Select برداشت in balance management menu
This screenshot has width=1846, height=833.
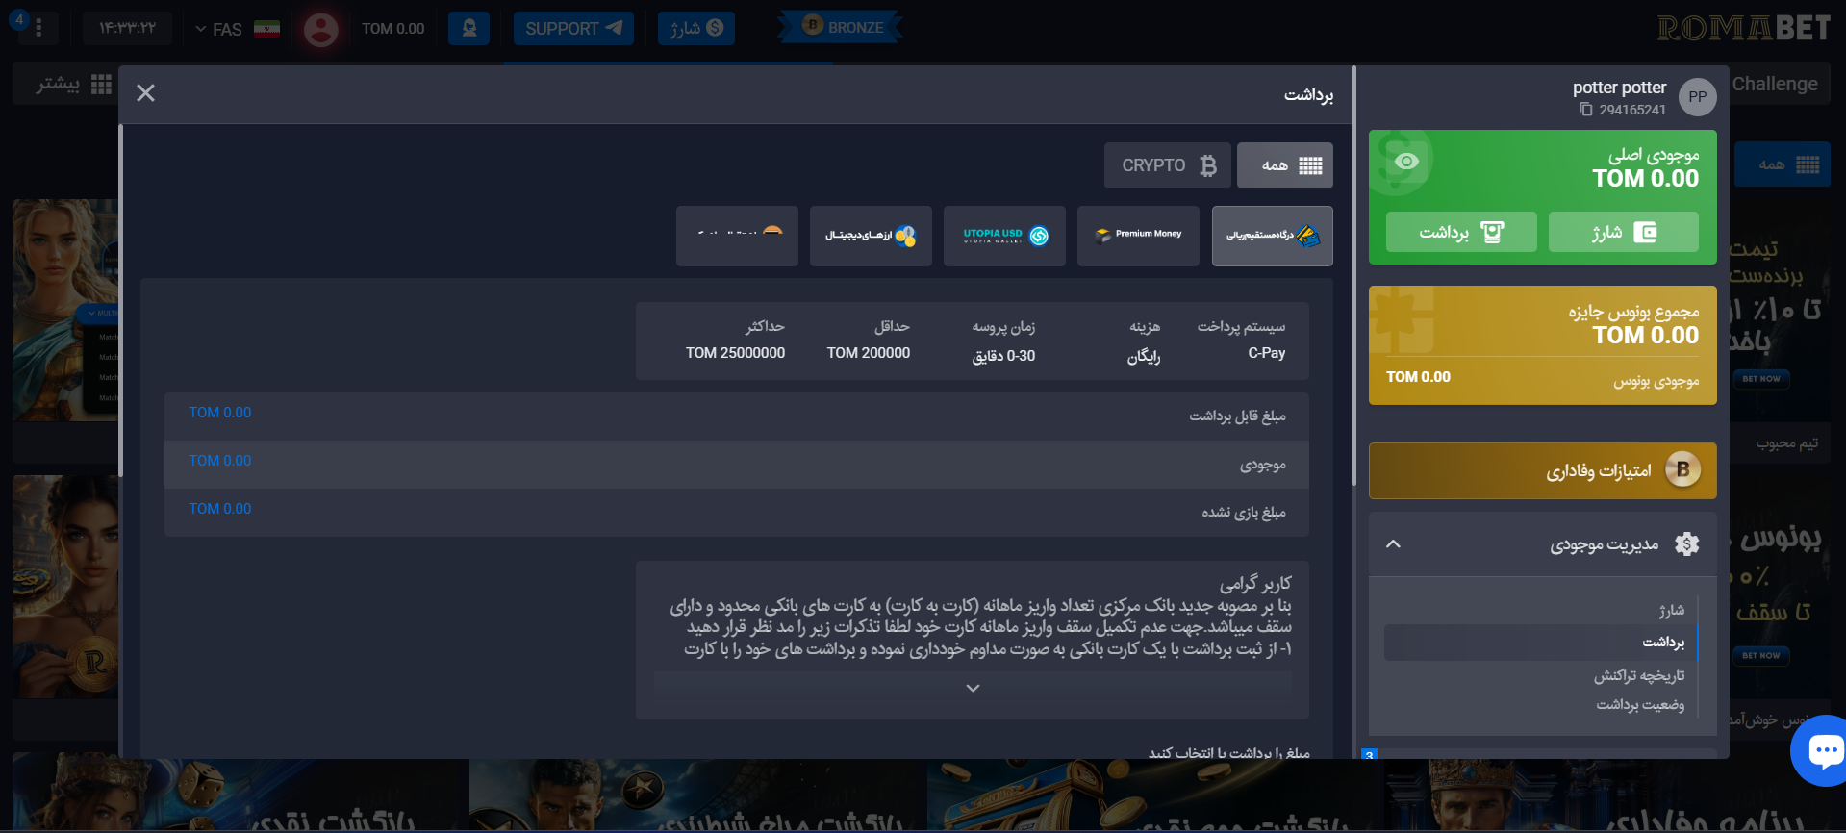(x=1540, y=643)
